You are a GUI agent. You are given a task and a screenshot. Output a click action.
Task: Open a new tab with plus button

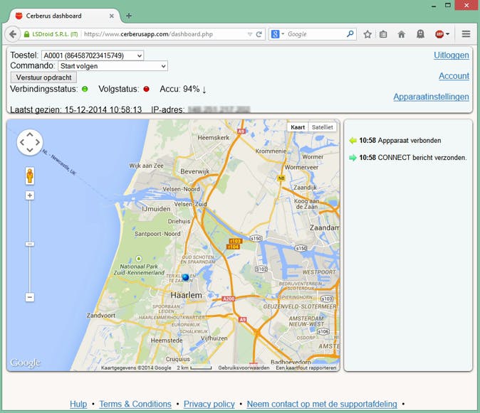coord(129,16)
